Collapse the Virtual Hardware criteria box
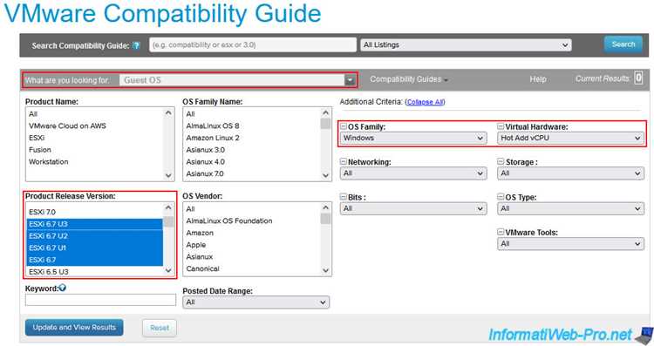This screenshot has width=654, height=346. point(501,126)
